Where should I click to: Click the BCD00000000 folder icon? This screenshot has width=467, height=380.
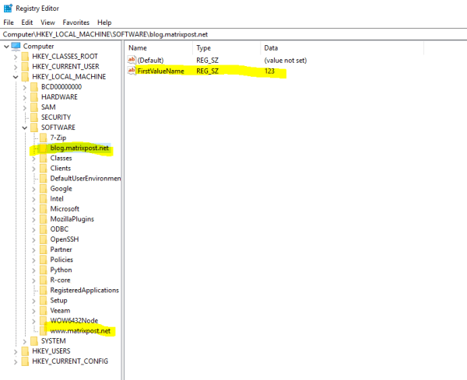coord(34,87)
